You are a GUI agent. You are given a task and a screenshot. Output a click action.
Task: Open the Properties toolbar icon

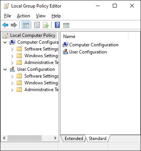37,25
